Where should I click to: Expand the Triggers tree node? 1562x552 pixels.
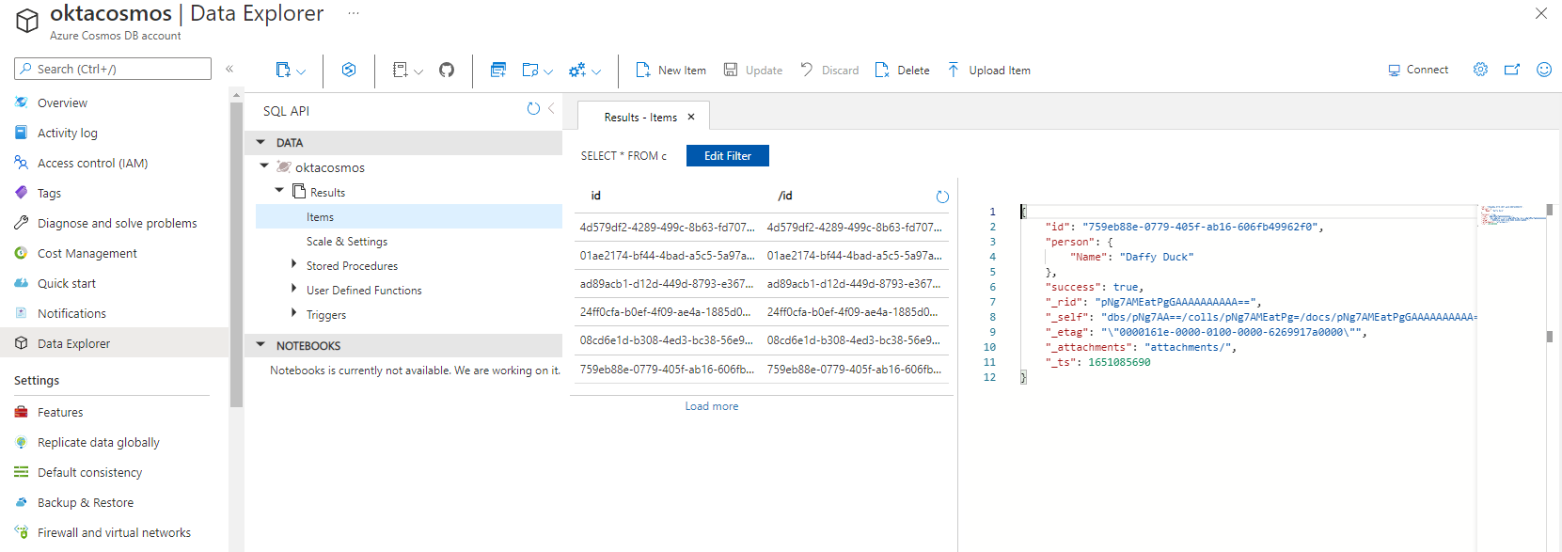coord(294,314)
